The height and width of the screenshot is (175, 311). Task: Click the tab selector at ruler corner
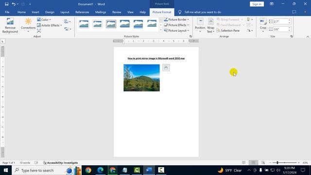2,41
